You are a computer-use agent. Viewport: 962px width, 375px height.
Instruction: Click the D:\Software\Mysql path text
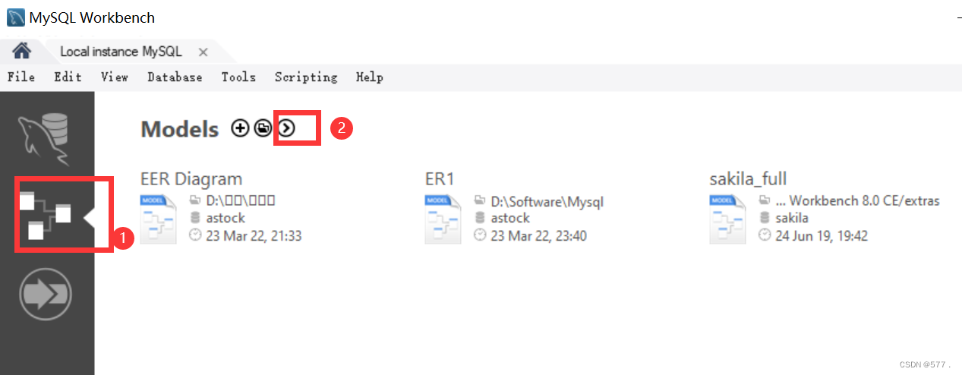tap(547, 201)
